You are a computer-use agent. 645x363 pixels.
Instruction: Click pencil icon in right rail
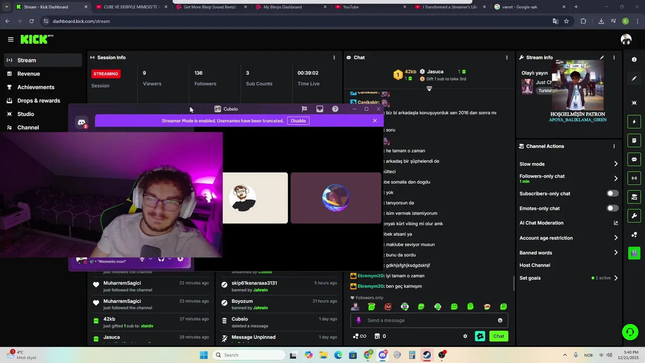(x=634, y=78)
